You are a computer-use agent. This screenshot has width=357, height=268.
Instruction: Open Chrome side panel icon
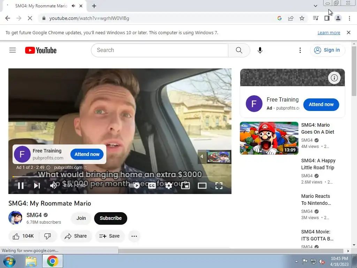327,18
